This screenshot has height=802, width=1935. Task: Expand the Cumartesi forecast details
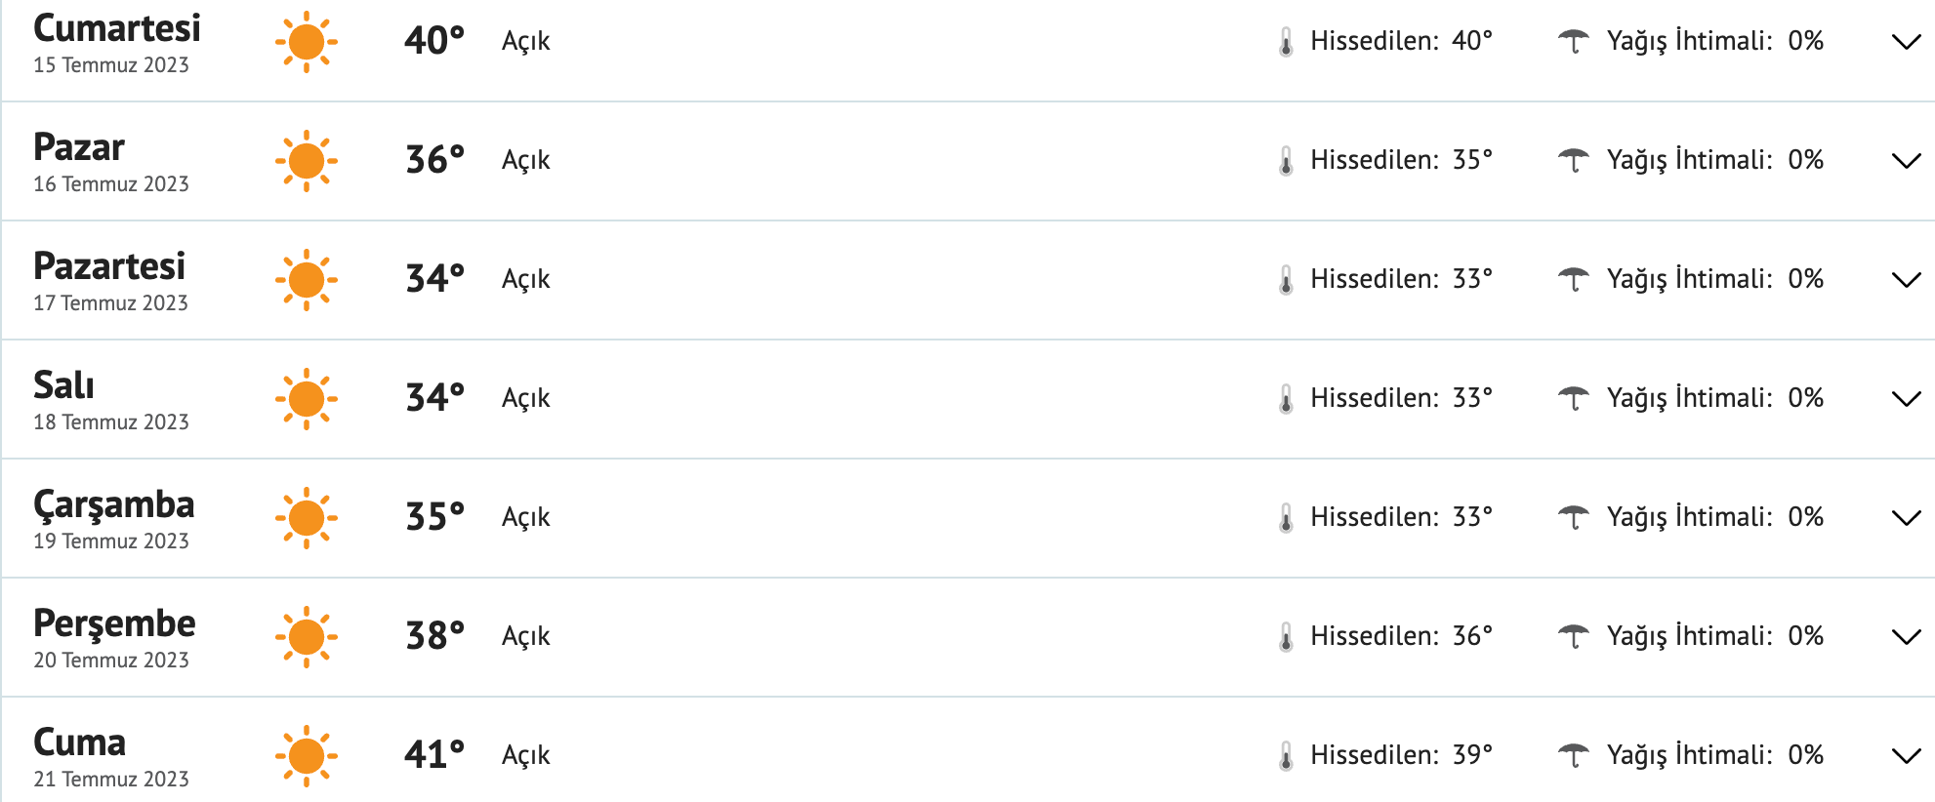tap(1906, 42)
